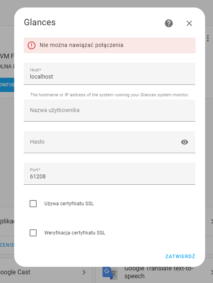213x283 pixels.
Task: Show password with the eye icon
Action: (x=184, y=142)
